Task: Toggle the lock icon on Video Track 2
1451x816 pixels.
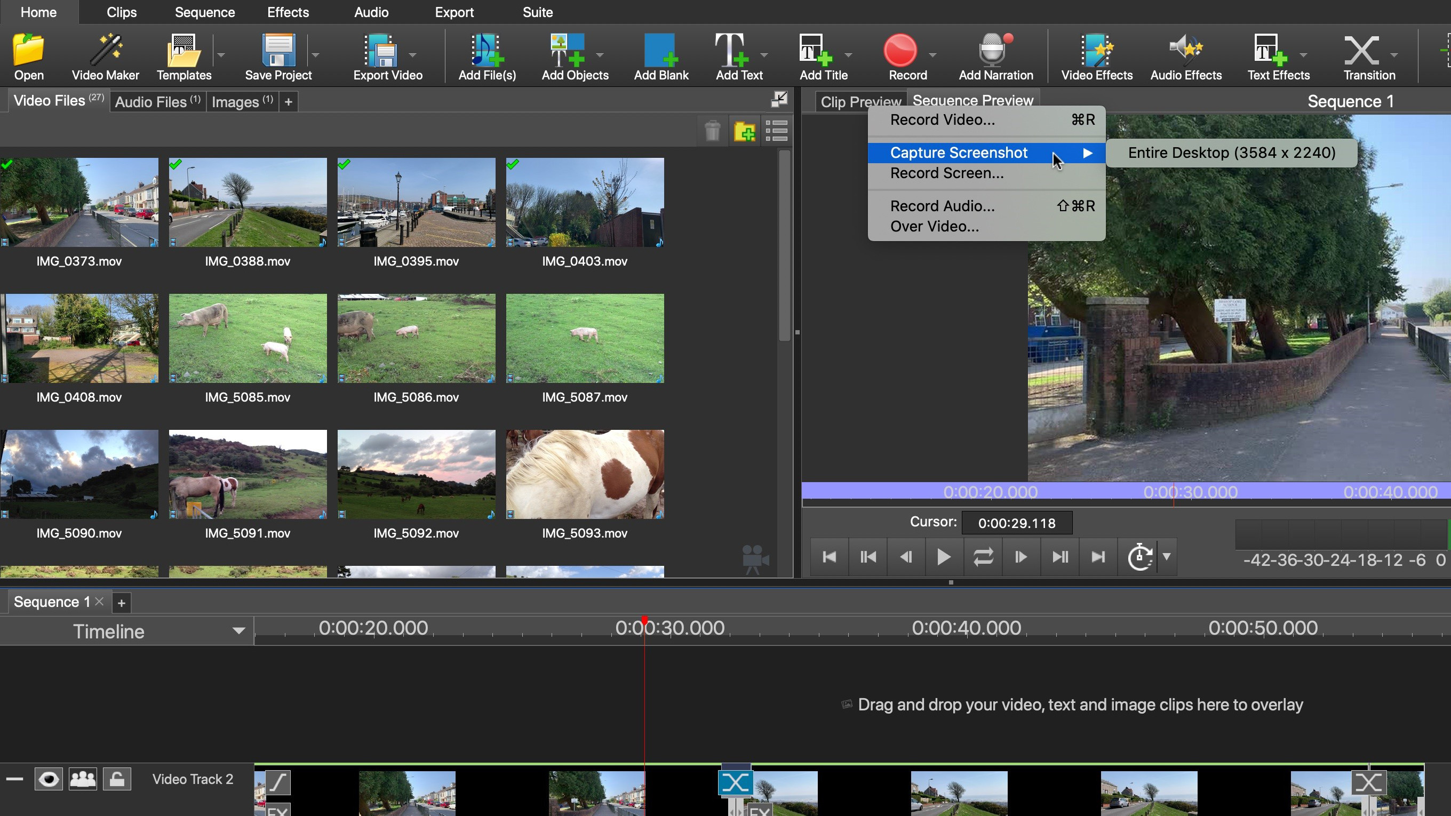Action: pyautogui.click(x=117, y=779)
